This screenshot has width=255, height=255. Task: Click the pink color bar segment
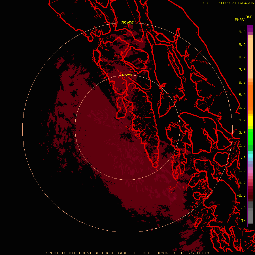[x=250, y=172]
